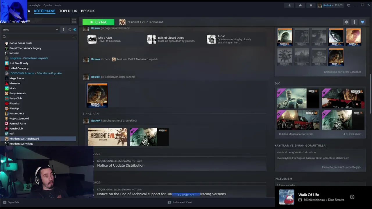This screenshot has width=372, height=209.
Task: Open the Tümü collection dropdown
Action: [31, 30]
